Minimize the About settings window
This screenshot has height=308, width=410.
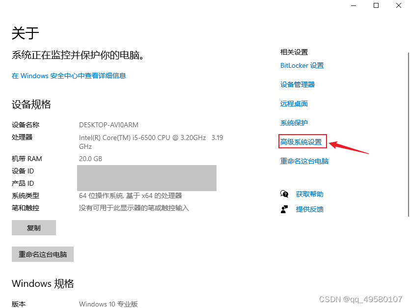pyautogui.click(x=354, y=5)
